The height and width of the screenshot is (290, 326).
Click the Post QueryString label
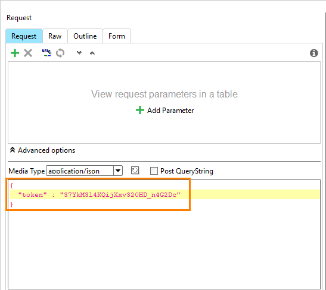pyautogui.click(x=187, y=171)
